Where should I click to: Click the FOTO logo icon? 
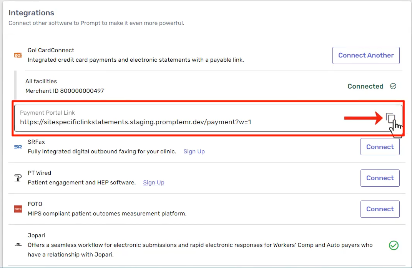pyautogui.click(x=18, y=209)
